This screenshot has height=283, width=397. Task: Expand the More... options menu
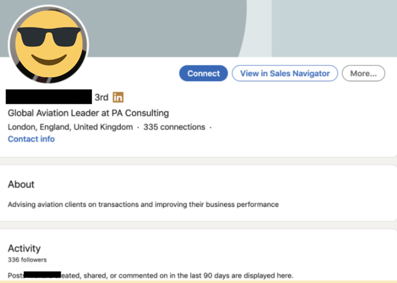point(363,73)
